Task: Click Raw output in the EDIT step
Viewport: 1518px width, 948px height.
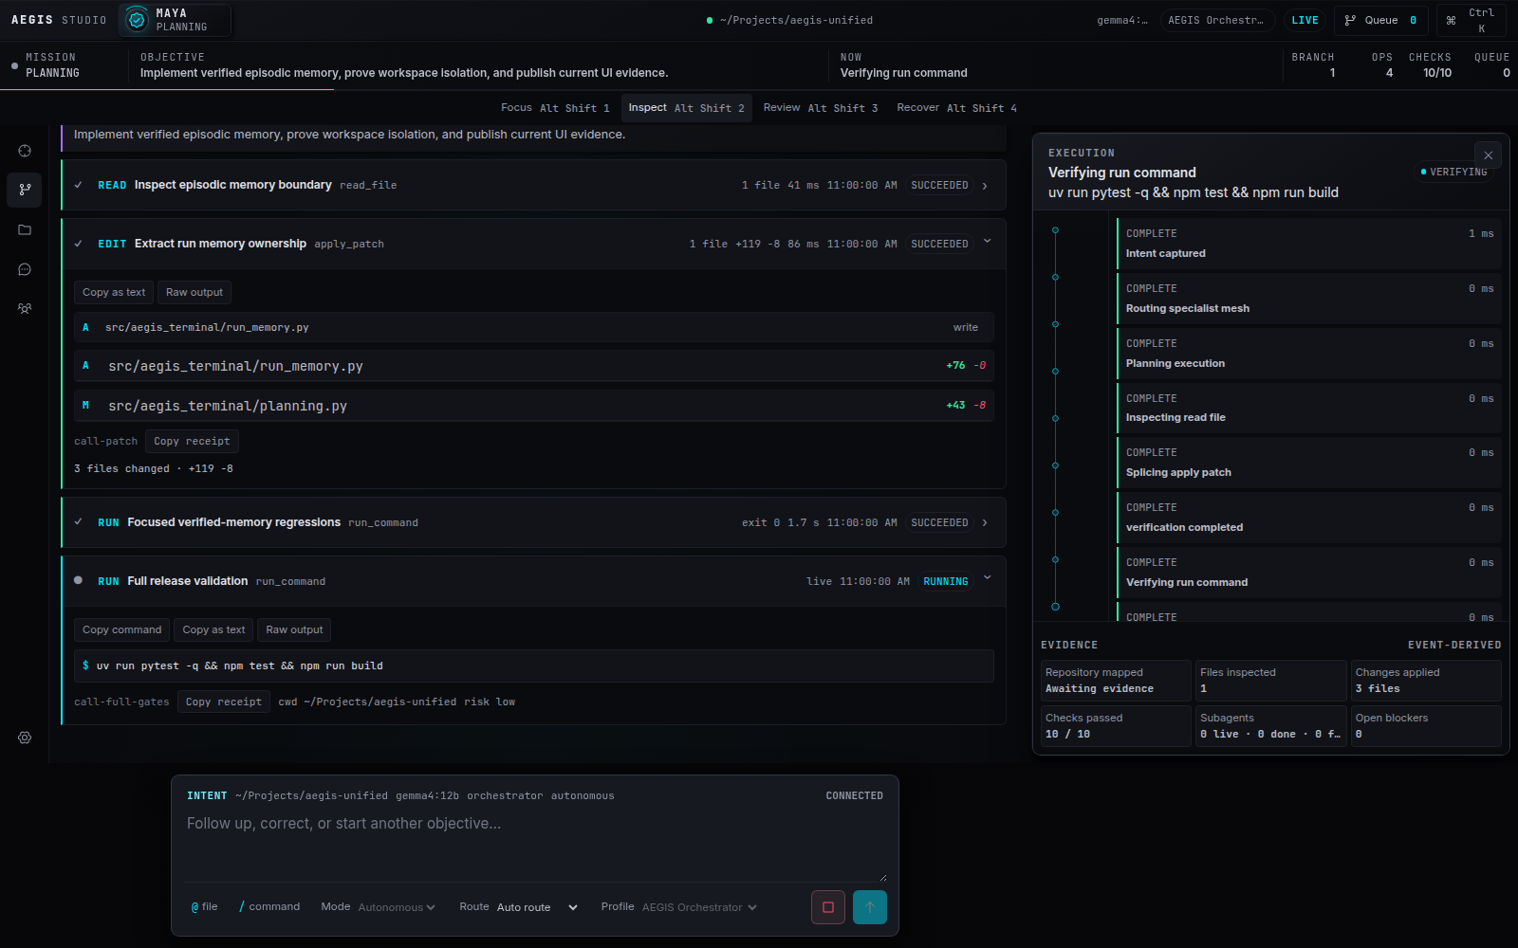Action: tap(194, 293)
